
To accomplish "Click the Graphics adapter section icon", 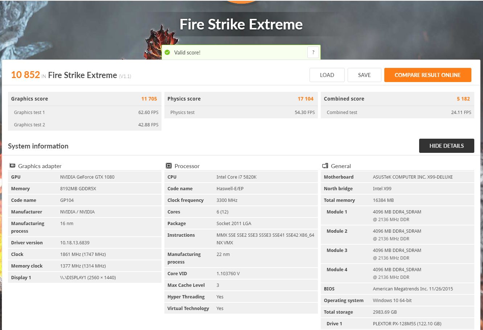I will [12, 166].
